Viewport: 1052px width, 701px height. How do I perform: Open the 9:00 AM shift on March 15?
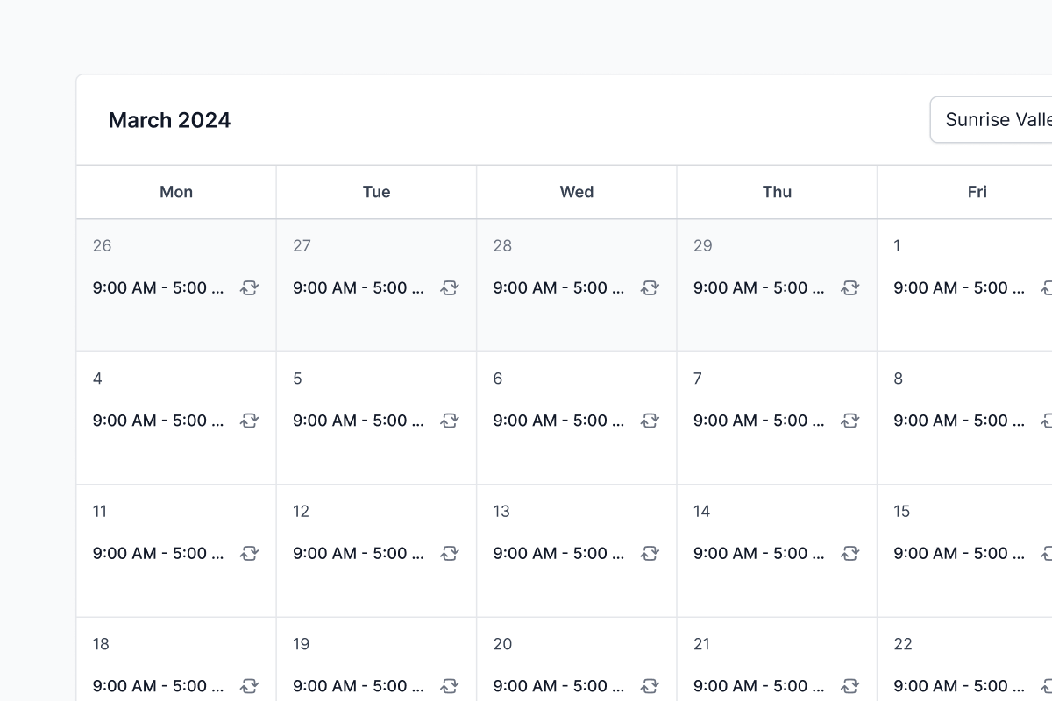[959, 553]
